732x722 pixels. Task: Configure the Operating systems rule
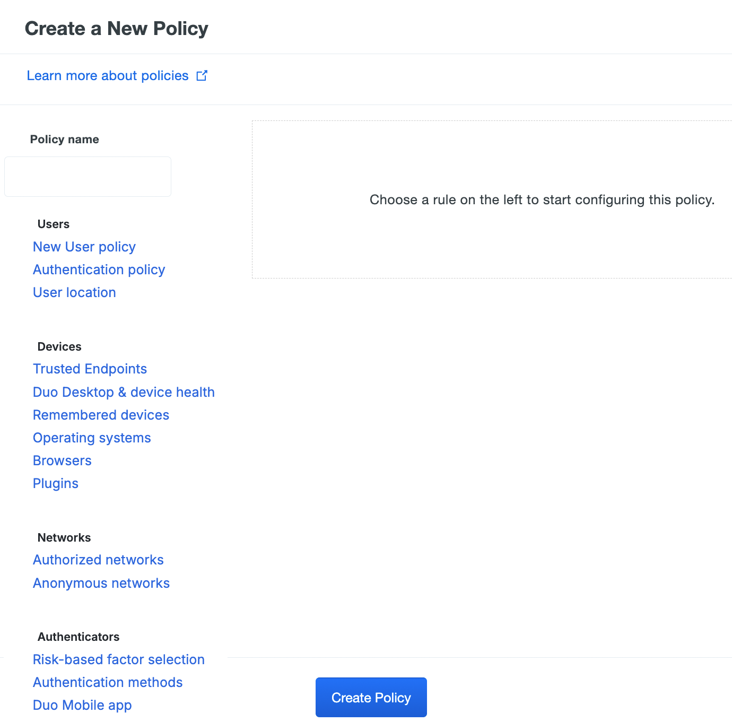(92, 438)
